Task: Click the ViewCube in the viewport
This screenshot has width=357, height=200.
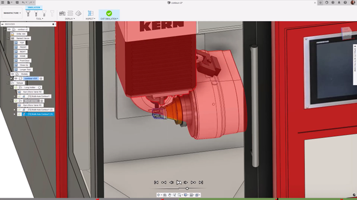Action: (346, 33)
